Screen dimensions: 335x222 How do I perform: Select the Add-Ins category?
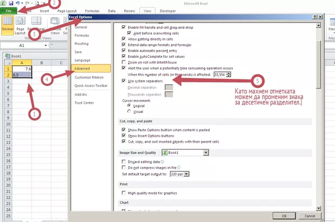pos(81,95)
